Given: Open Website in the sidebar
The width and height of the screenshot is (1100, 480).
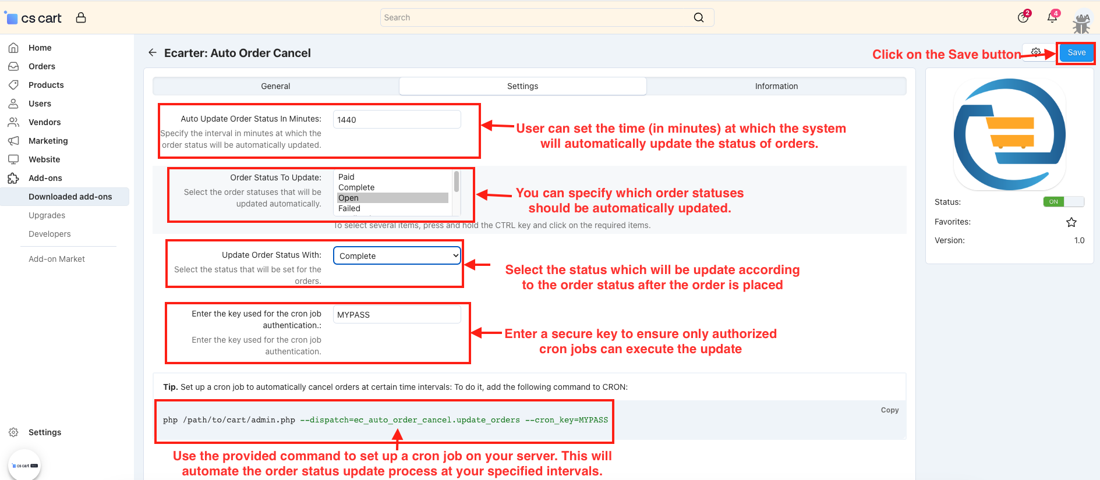Looking at the screenshot, I should click(x=44, y=159).
